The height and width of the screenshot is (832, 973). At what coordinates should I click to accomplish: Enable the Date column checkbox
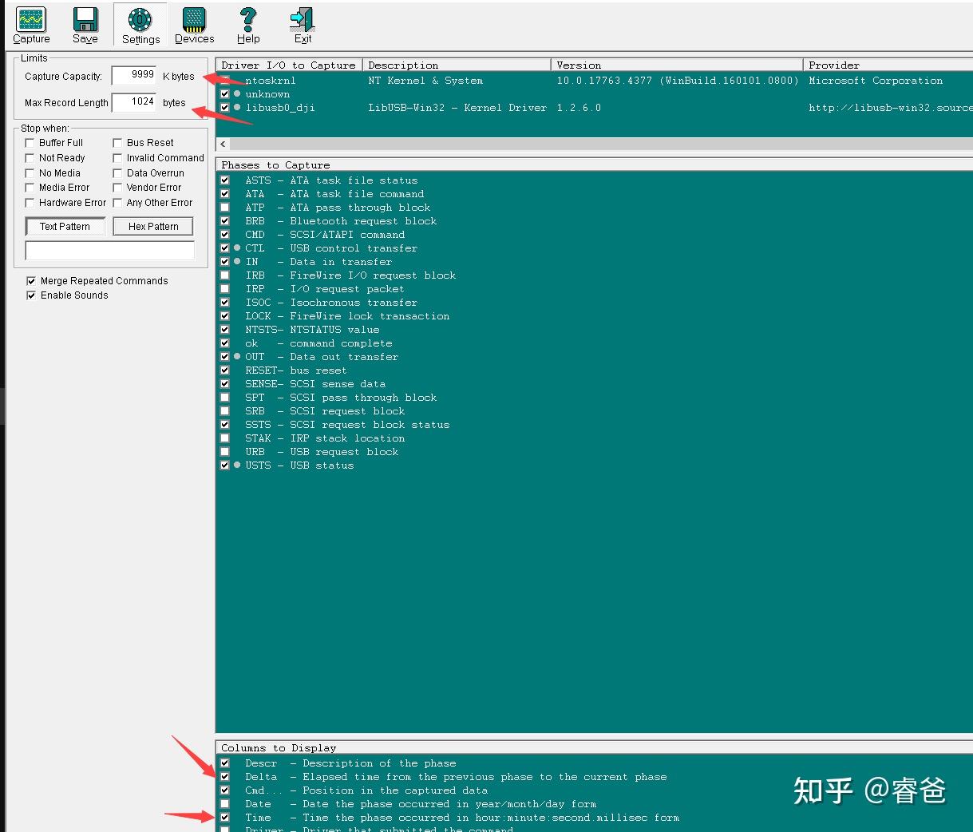pyautogui.click(x=225, y=804)
